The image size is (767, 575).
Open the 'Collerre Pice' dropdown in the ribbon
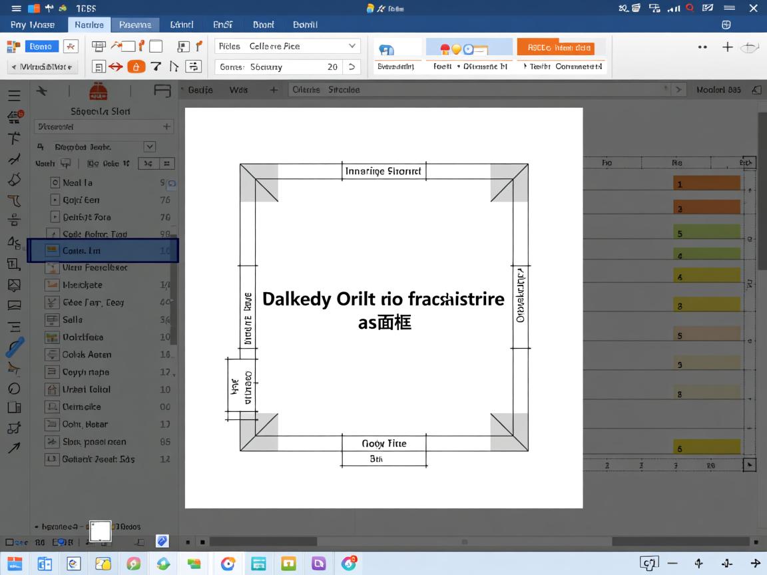pos(352,46)
